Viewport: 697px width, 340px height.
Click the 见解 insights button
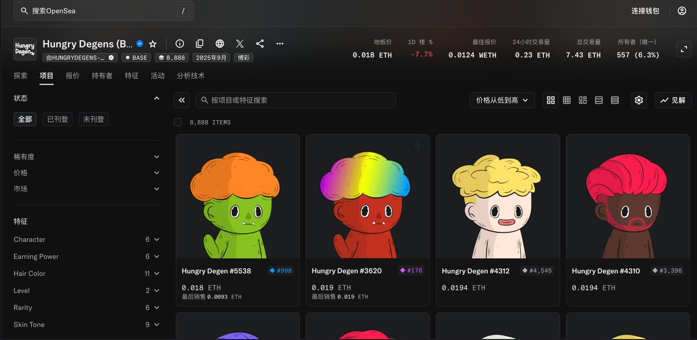[673, 100]
